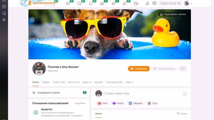This screenshot has height=120, width=214.
Task: Open events thumbs-up icon
Action: click(125, 4)
